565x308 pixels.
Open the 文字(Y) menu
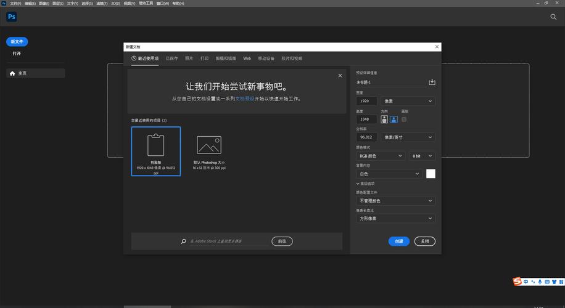pyautogui.click(x=72, y=3)
